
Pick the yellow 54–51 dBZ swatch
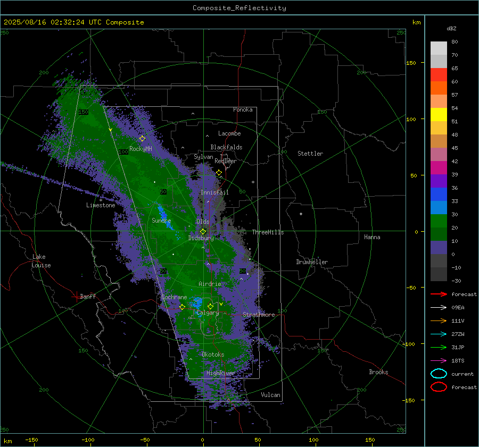439,115
